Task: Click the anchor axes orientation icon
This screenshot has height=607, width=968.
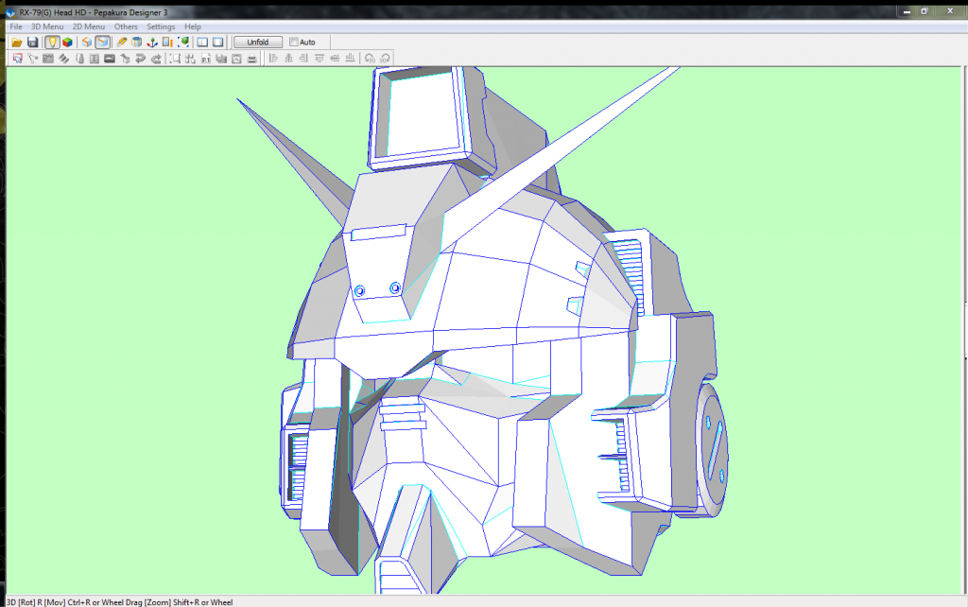Action: coord(152,42)
